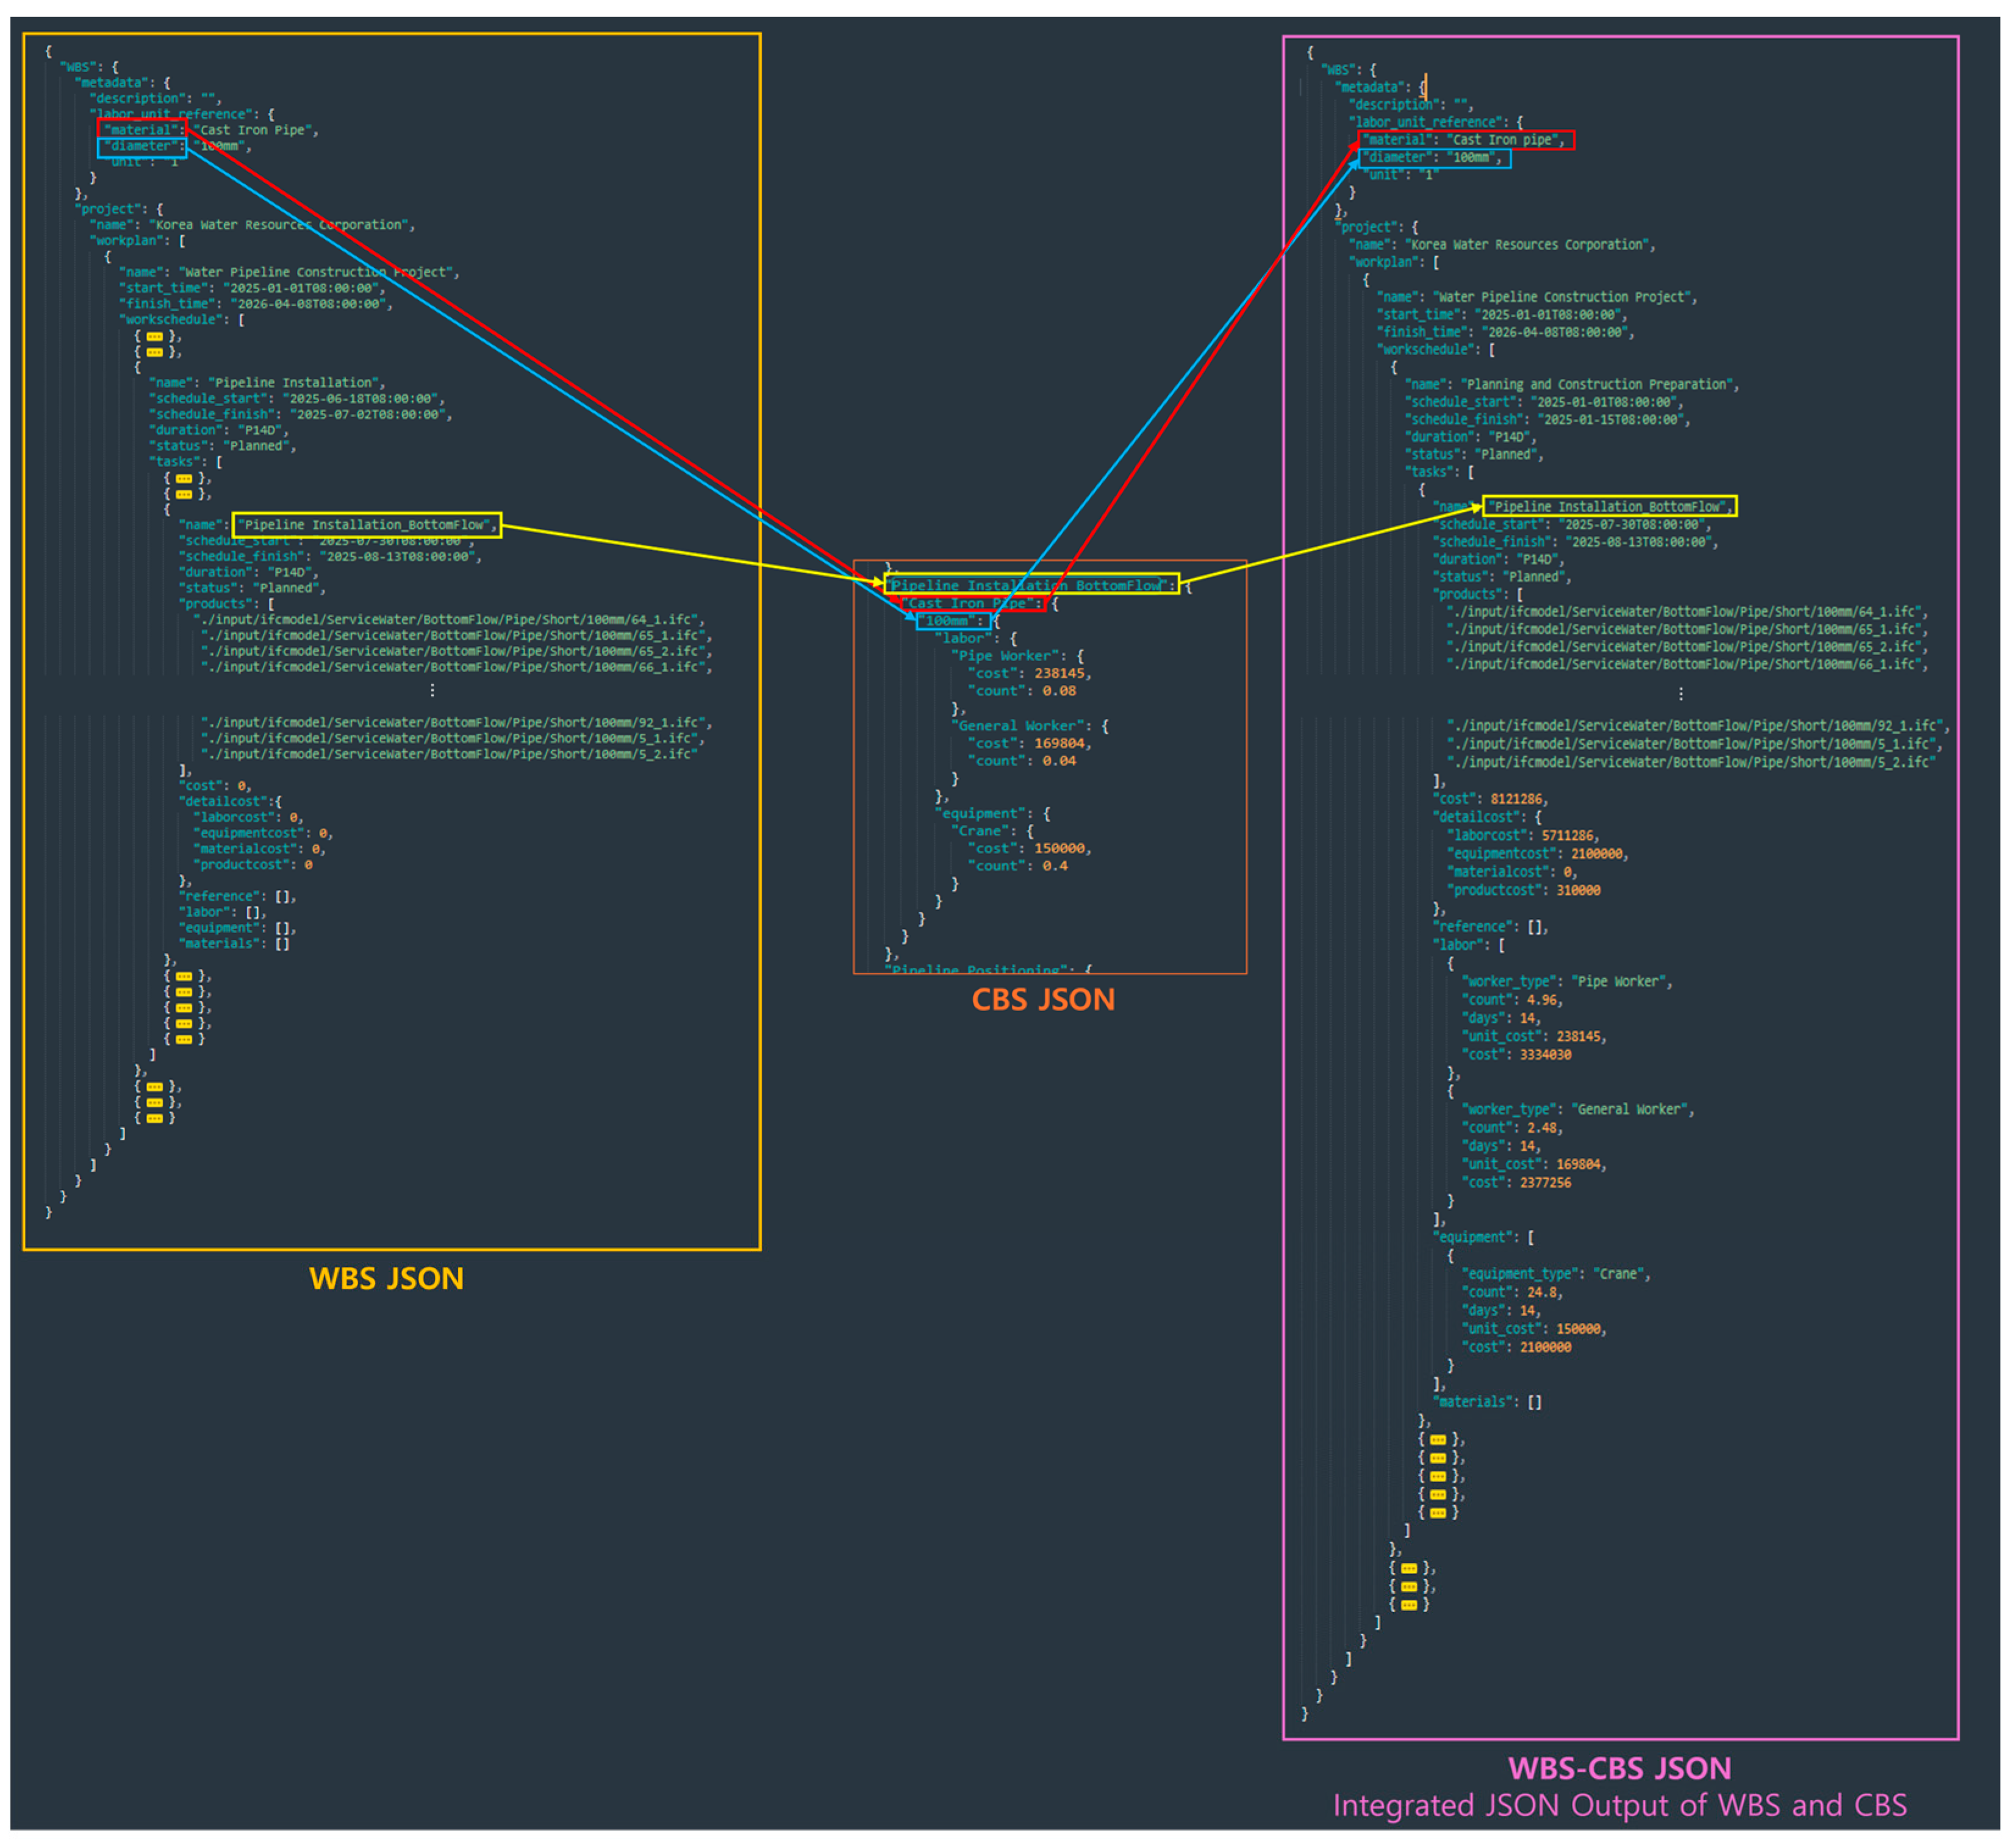This screenshot has width=2014, height=1848.
Task: Select yellow-boxed Pipeline Installation_BottomFlow key in CBS JSON
Action: (1031, 584)
